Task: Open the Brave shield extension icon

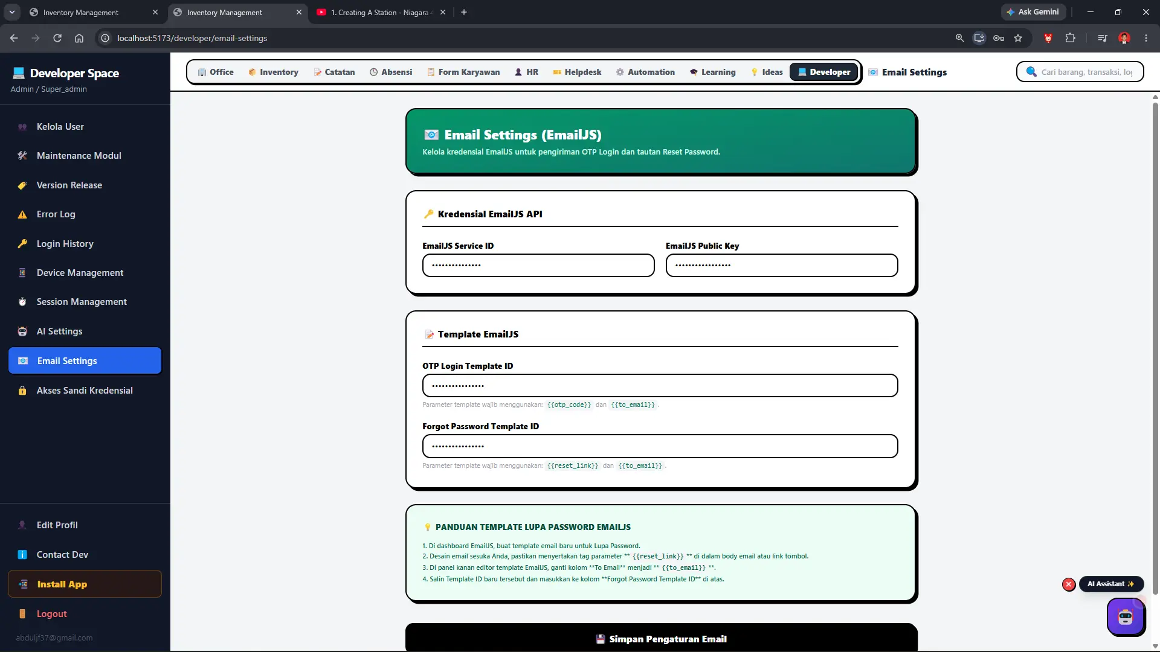Action: [1048, 38]
